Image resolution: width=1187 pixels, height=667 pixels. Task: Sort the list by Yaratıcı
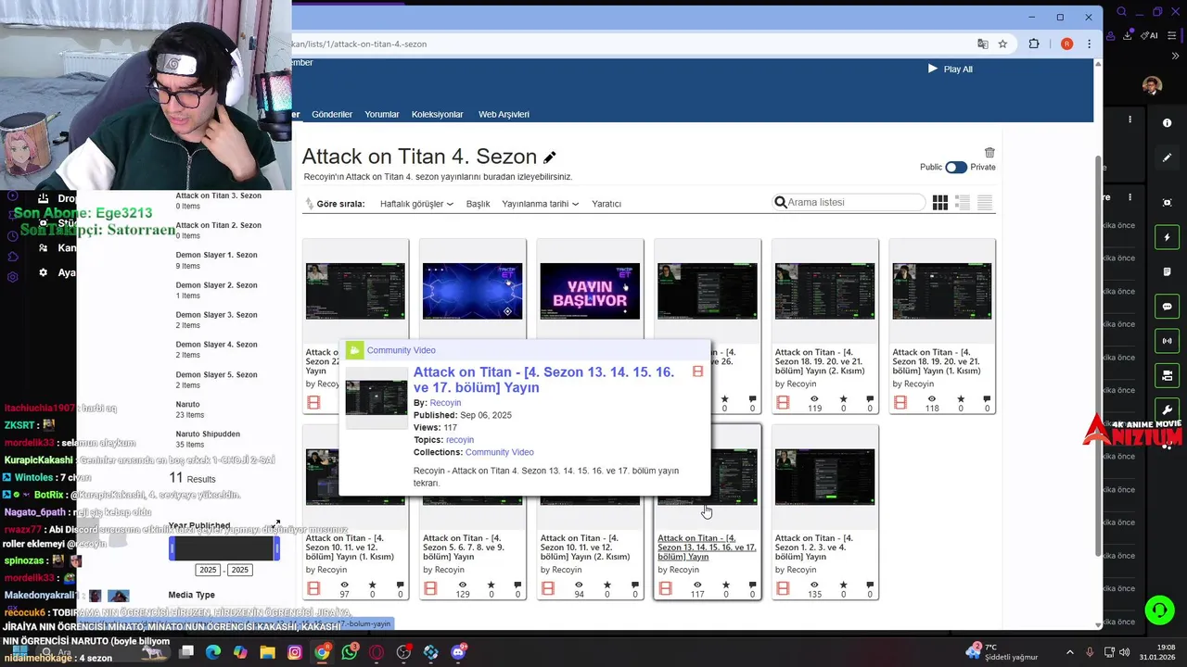pos(606,204)
